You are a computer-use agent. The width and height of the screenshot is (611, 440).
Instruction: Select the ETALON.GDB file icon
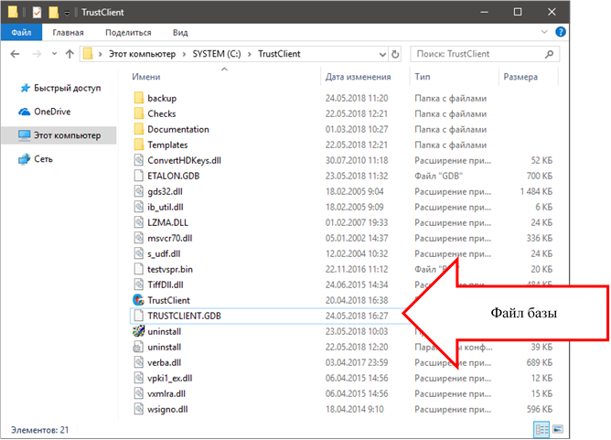139,176
